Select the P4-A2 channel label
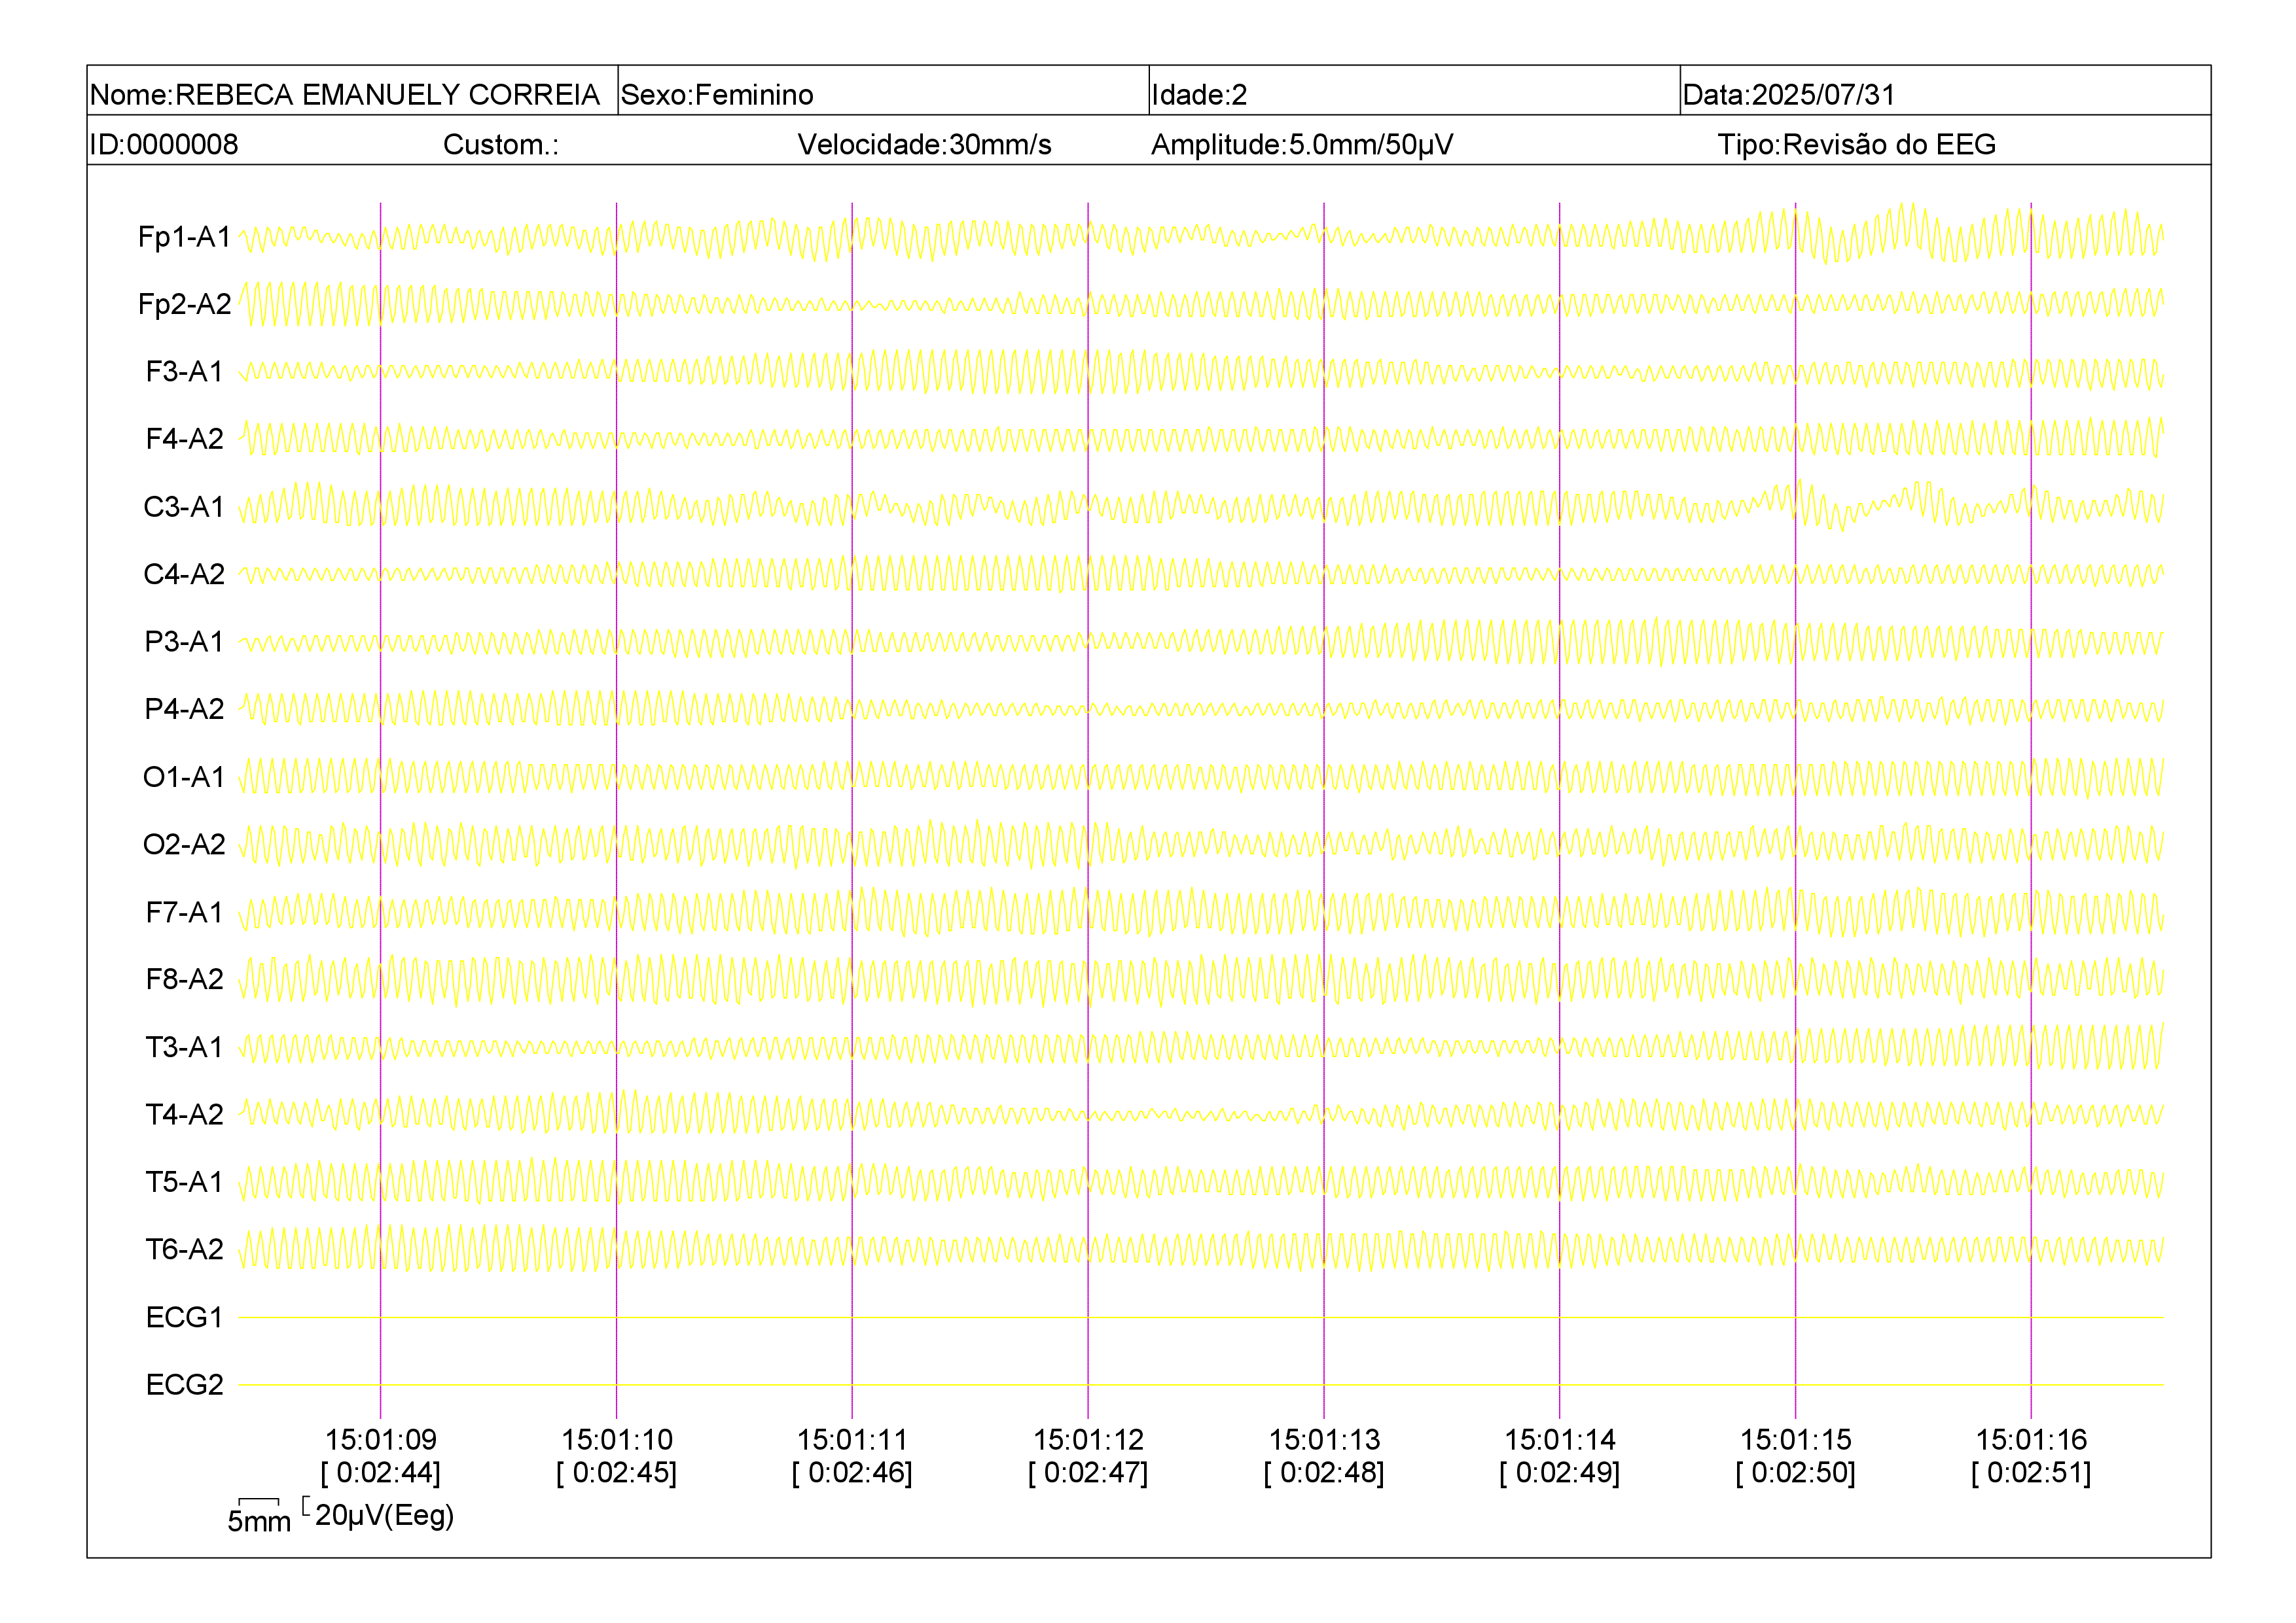 point(184,708)
